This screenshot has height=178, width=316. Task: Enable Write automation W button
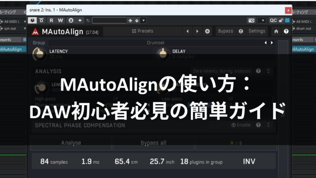(x=60, y=21)
